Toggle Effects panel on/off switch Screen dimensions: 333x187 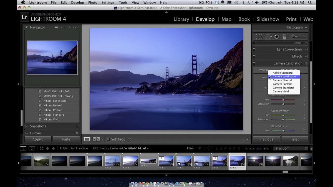click(254, 56)
